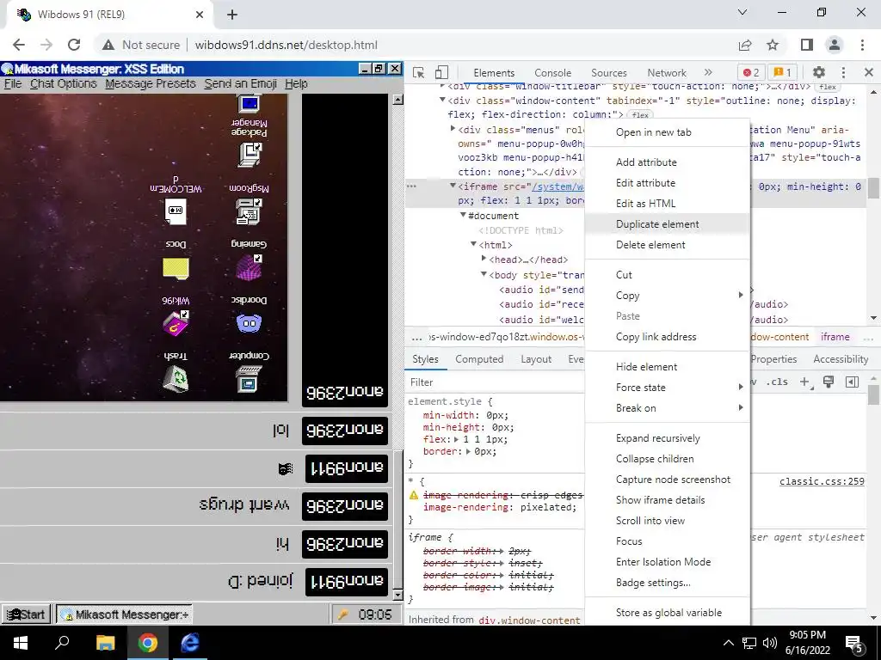Open Layout tab in styles pane
Screen dimensions: 881x660
coord(535,359)
